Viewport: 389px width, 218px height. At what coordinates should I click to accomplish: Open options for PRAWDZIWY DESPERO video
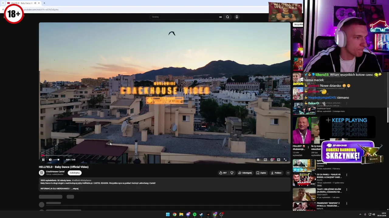tap(346, 203)
